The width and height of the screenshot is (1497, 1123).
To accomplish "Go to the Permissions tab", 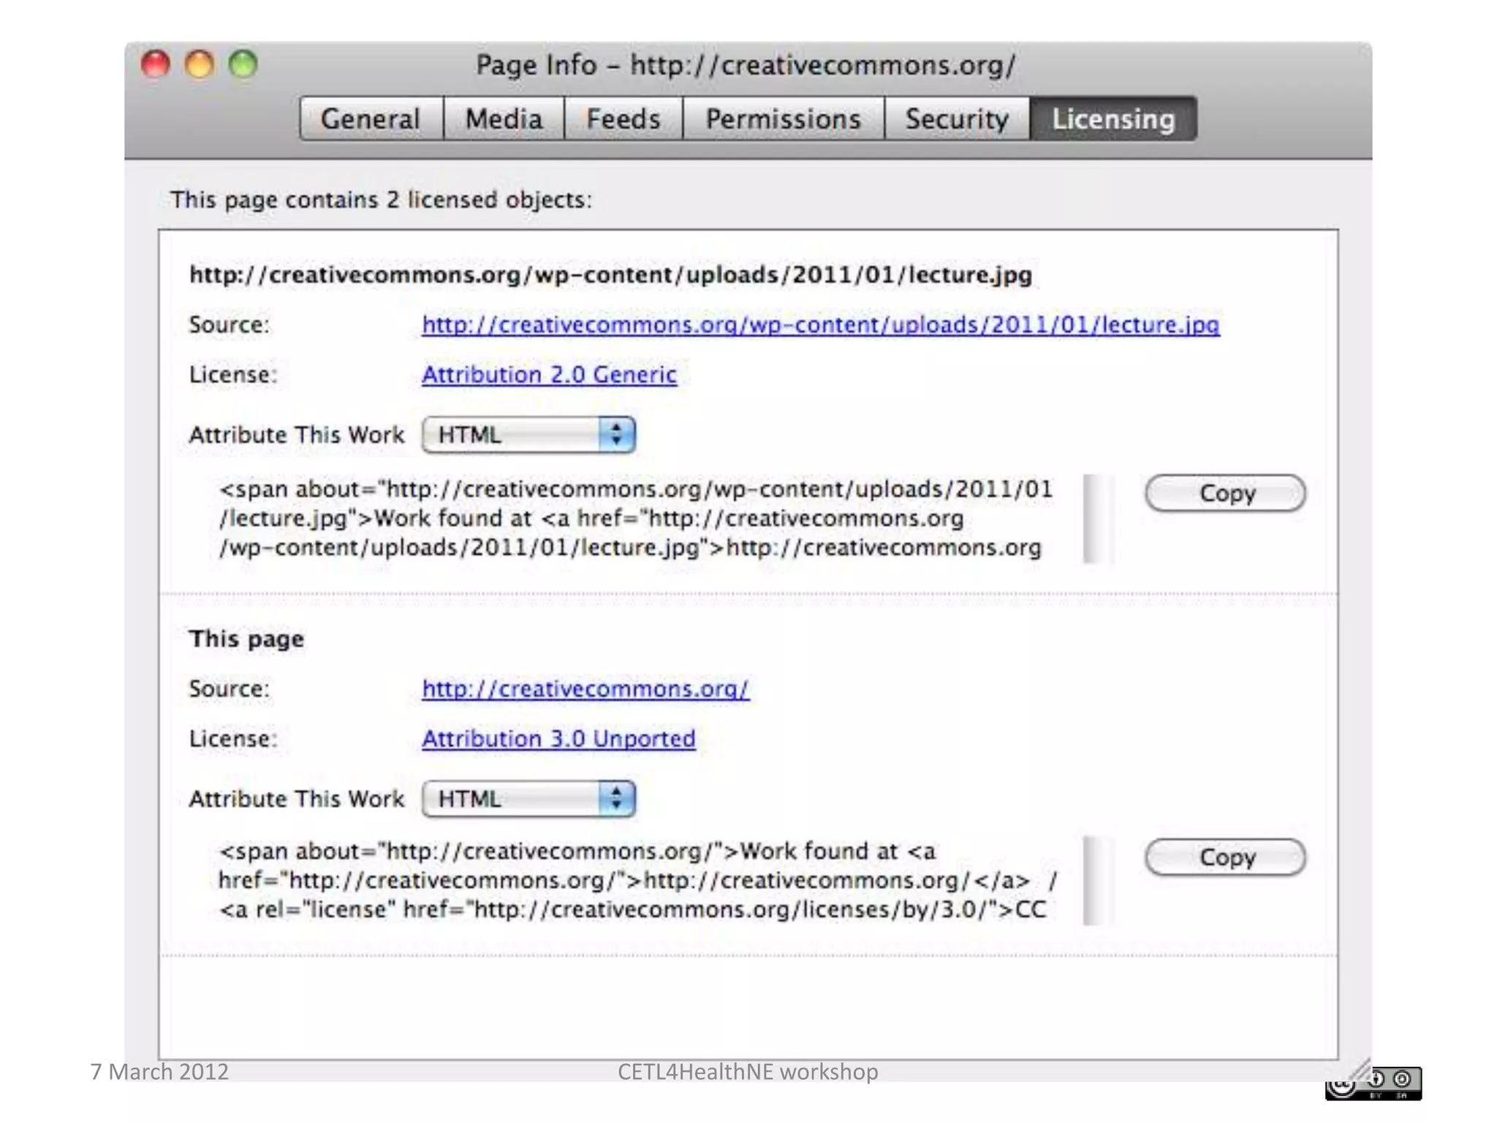I will (x=783, y=118).
